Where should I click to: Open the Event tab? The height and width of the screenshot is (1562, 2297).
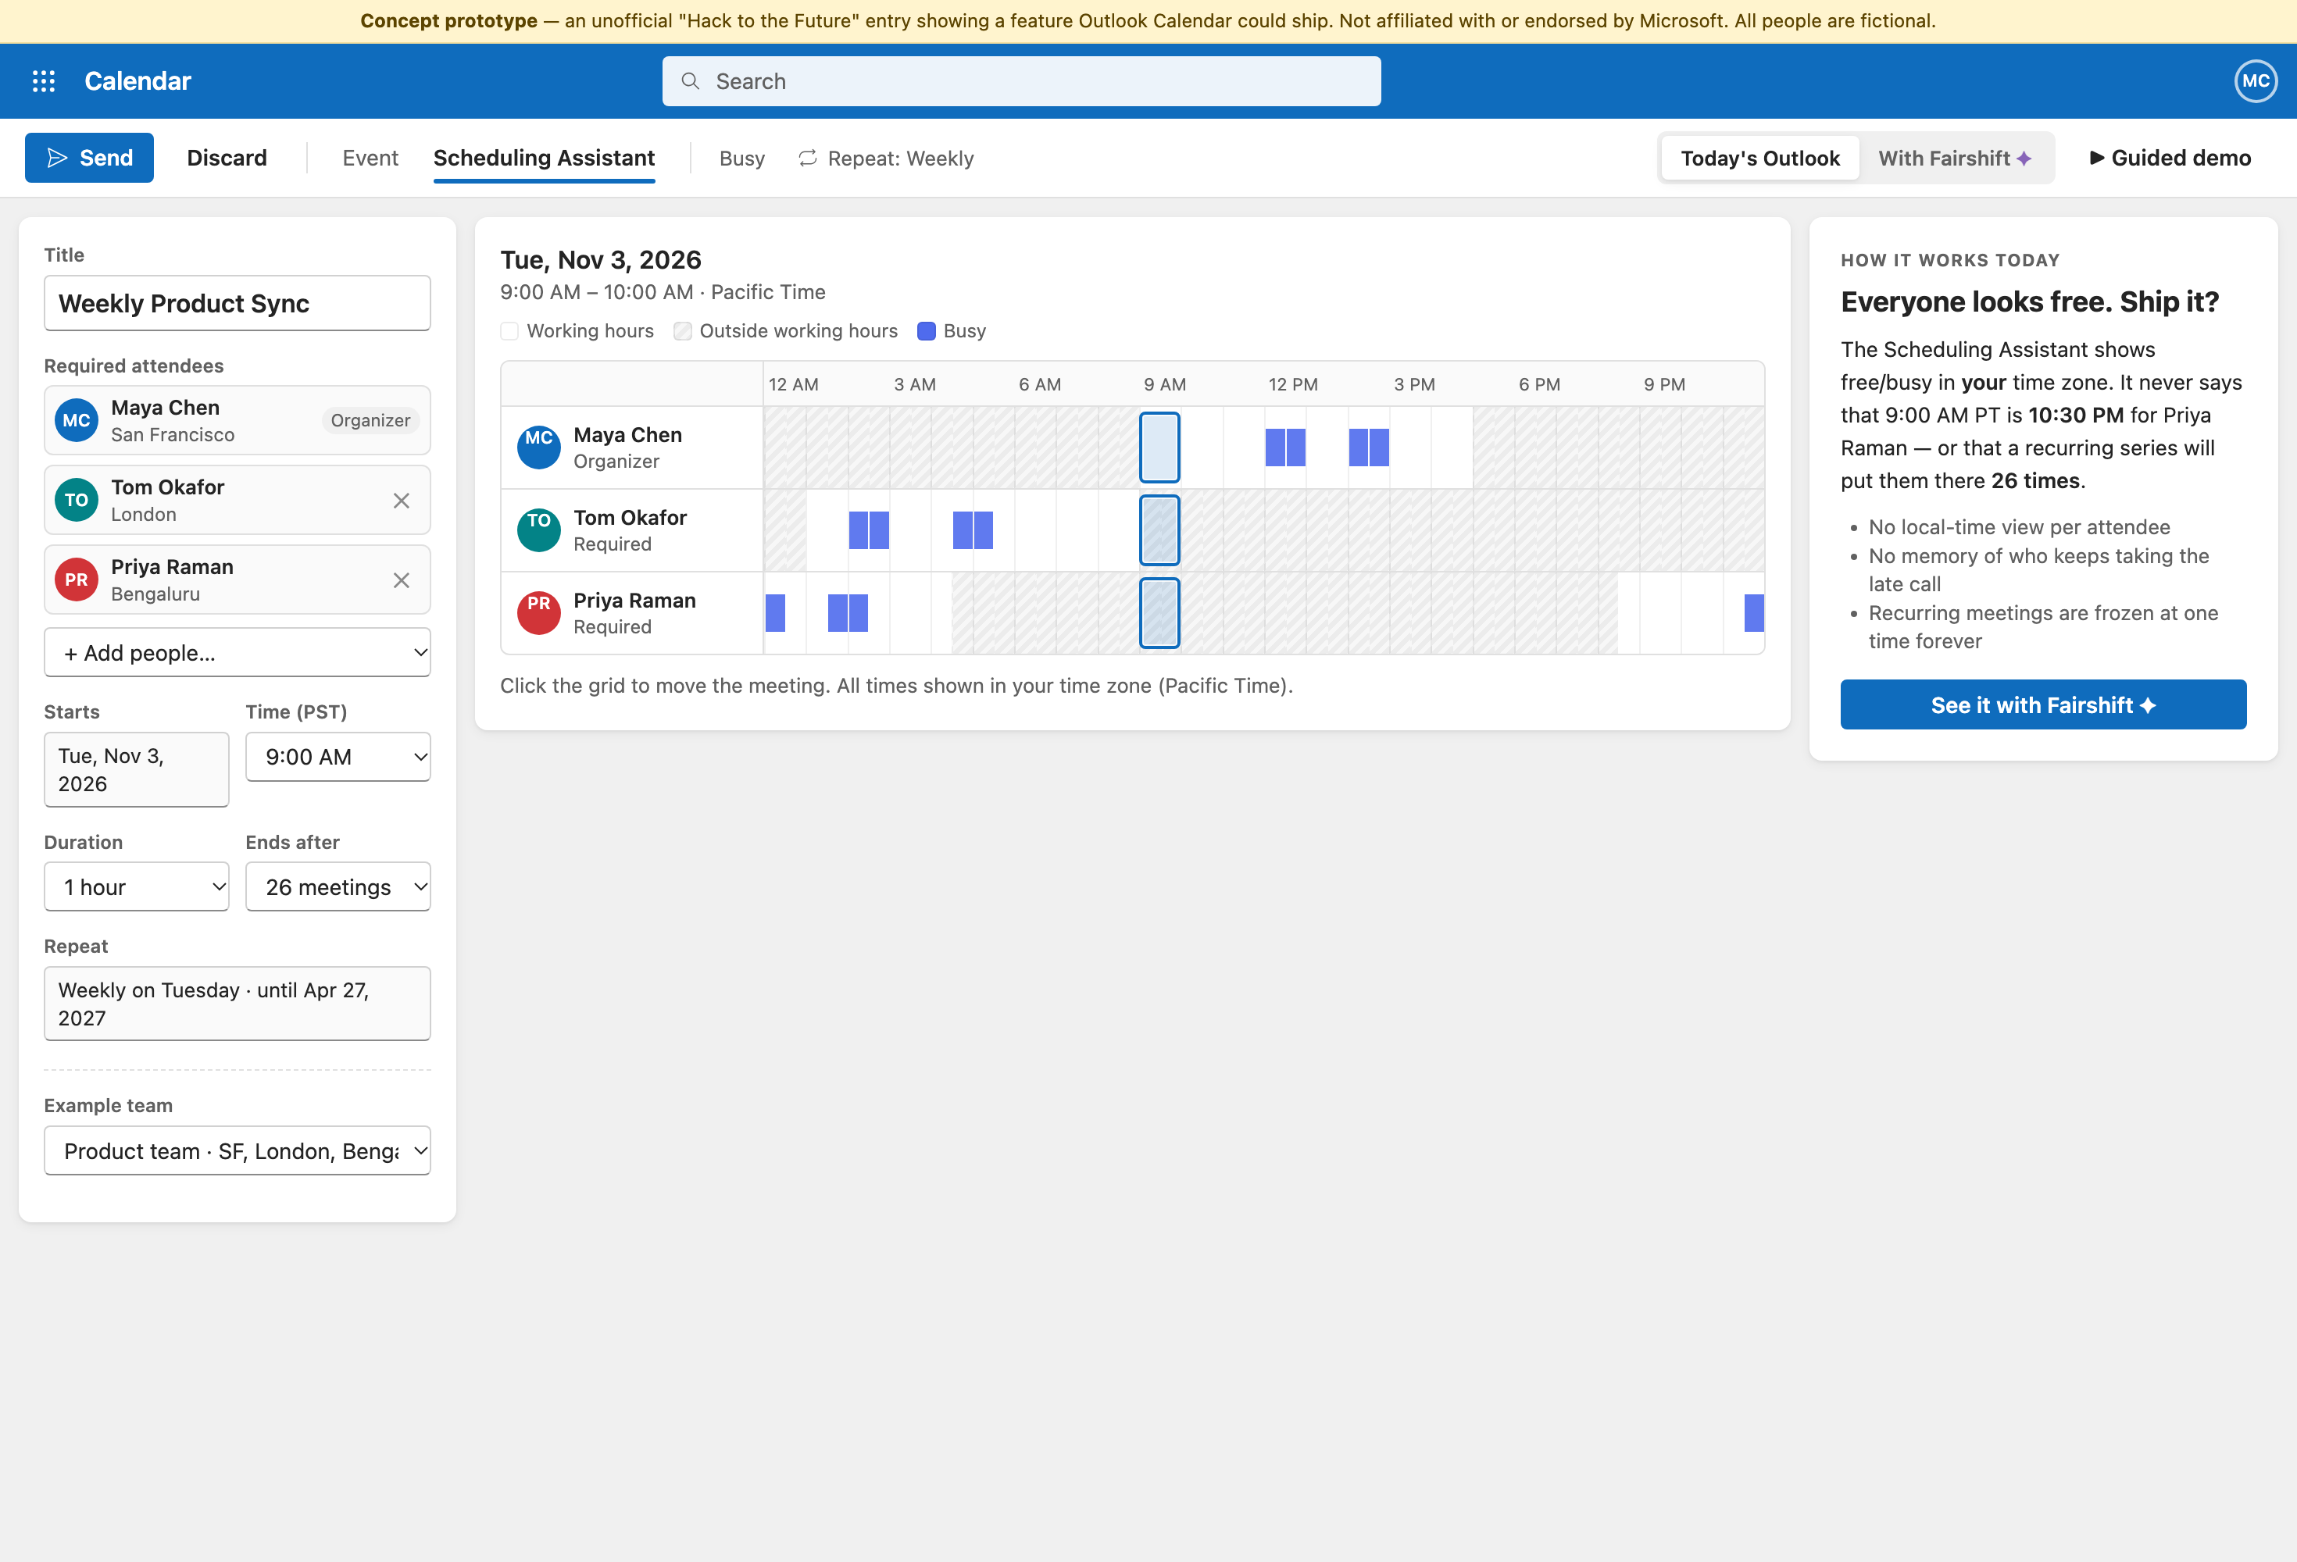[x=370, y=158]
